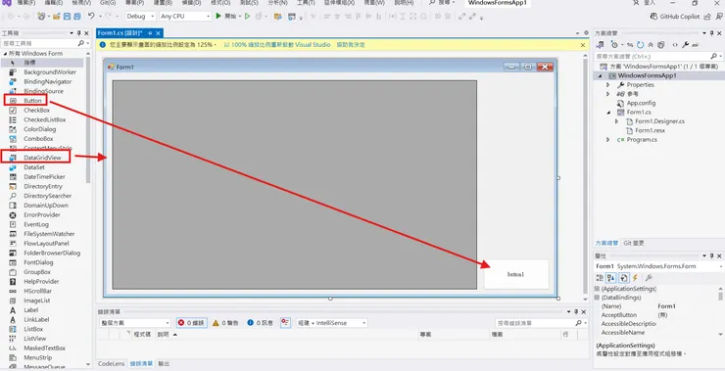The height and width of the screenshot is (371, 725).
Task: Open GitHub Copilot from the toolbar
Action: [x=675, y=17]
